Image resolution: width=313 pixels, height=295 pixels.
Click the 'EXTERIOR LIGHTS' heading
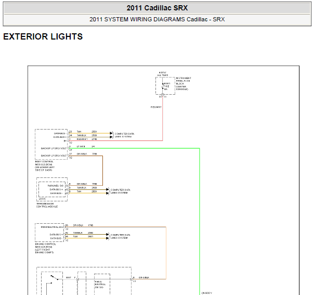pyautogui.click(x=43, y=36)
